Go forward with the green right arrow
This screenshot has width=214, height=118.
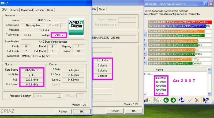click(x=173, y=100)
